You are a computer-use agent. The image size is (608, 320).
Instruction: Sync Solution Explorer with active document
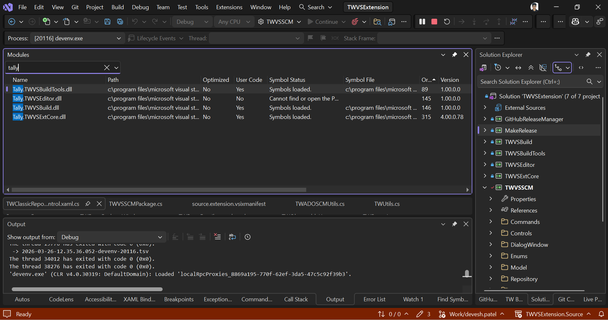point(519,68)
